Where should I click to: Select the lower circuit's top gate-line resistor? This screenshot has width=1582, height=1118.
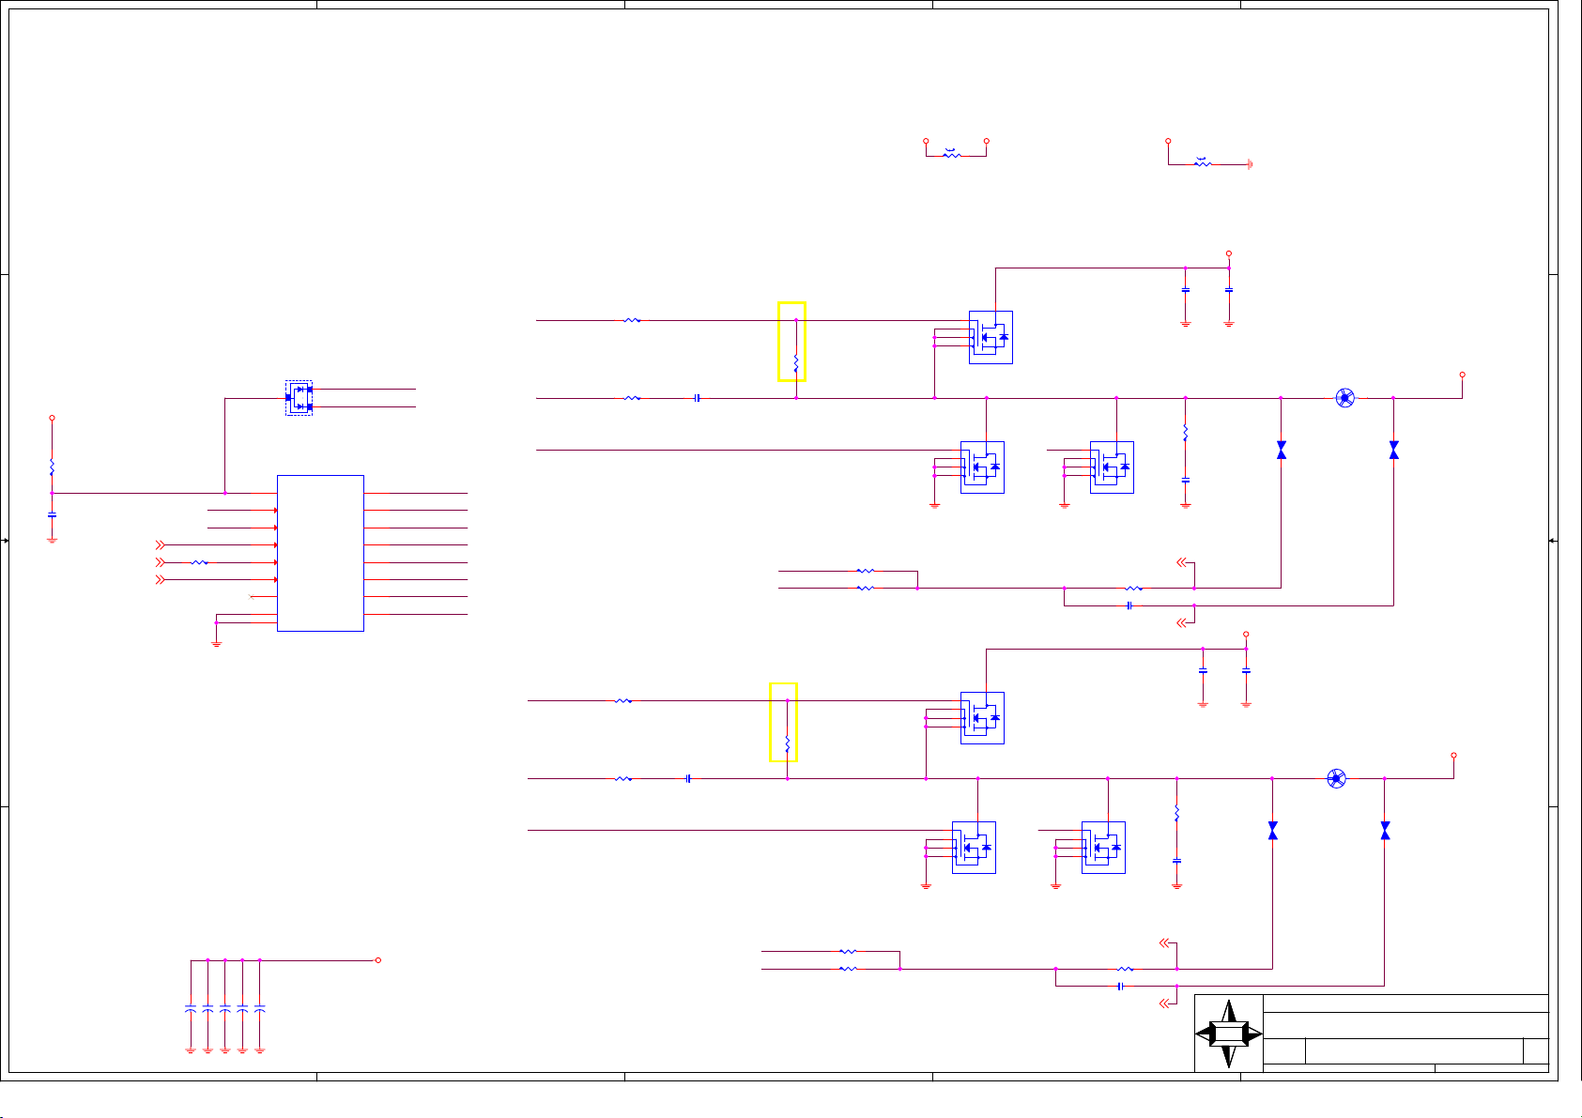(x=623, y=700)
